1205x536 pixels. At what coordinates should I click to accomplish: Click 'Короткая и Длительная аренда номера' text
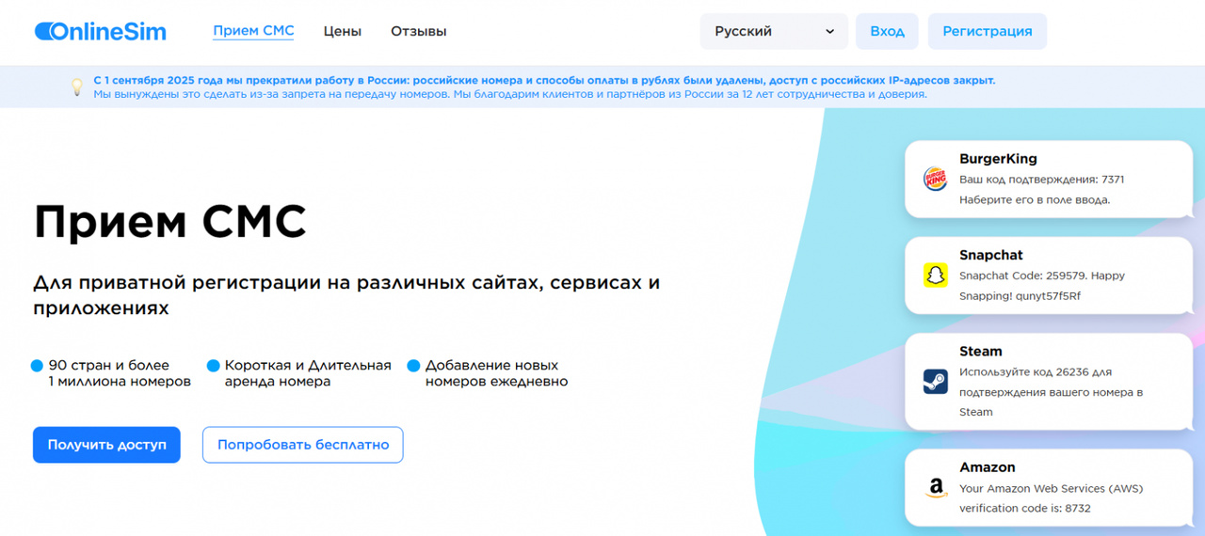(x=308, y=373)
